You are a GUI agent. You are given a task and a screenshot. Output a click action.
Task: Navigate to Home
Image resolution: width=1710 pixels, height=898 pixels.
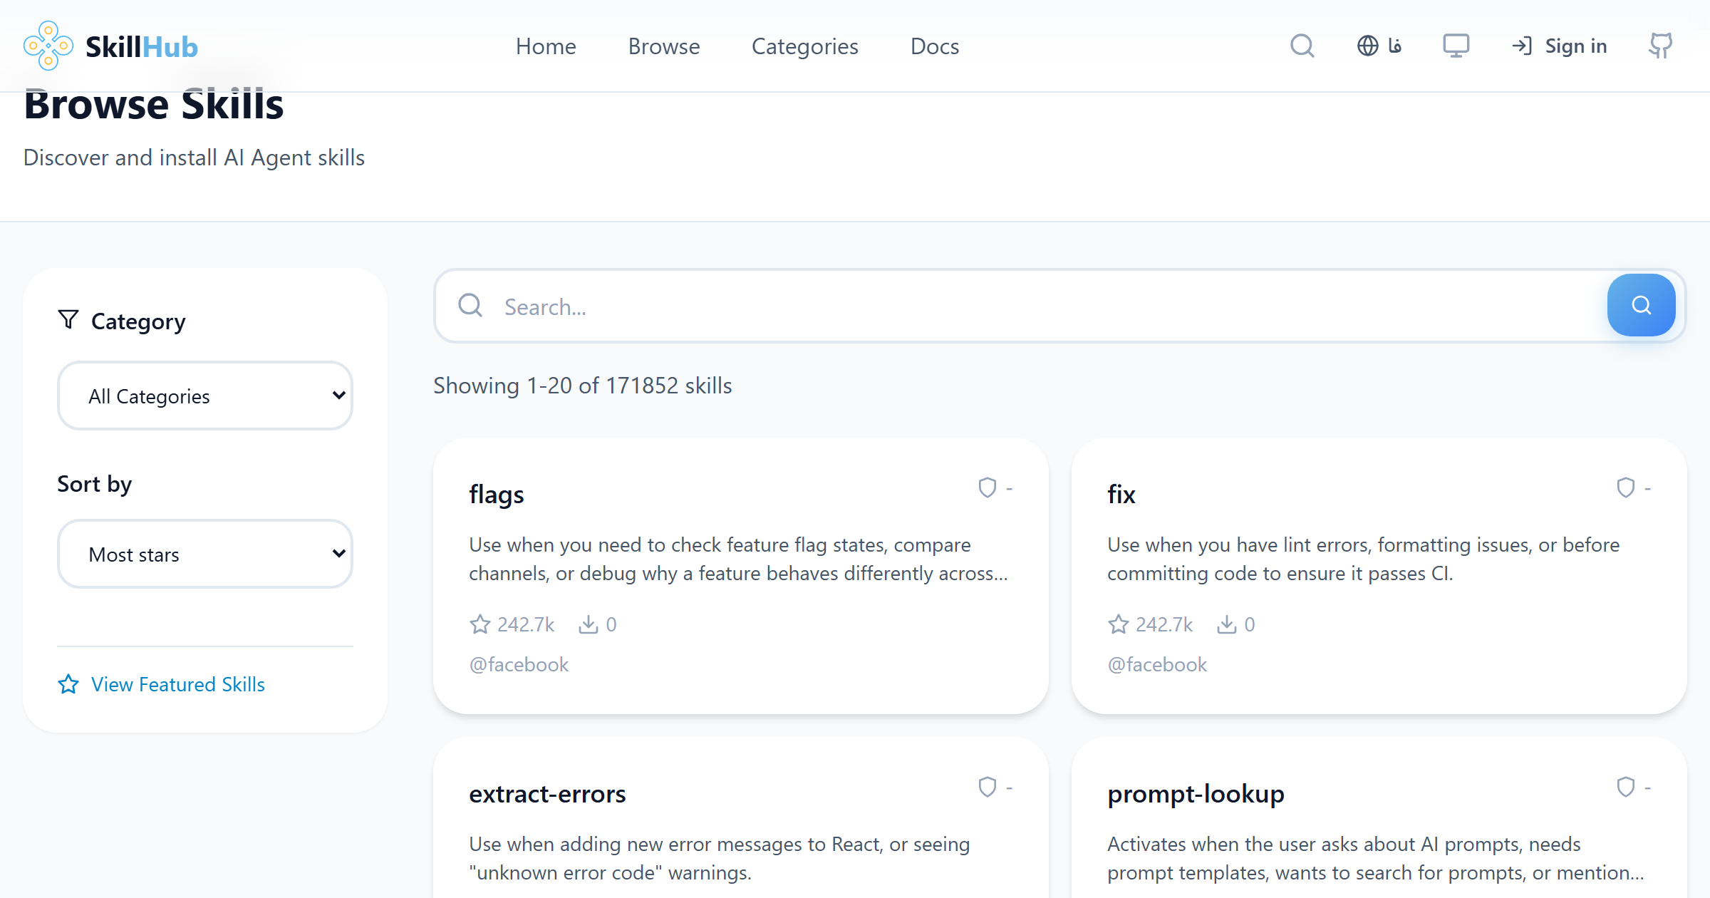click(546, 46)
